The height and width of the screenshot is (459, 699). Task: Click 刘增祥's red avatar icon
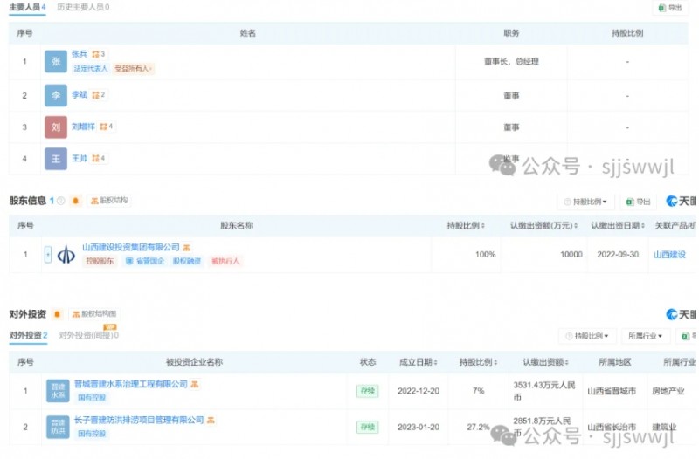click(56, 127)
